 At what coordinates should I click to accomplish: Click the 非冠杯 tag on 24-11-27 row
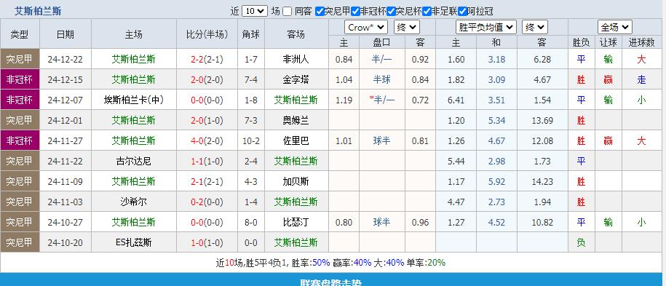(x=20, y=140)
